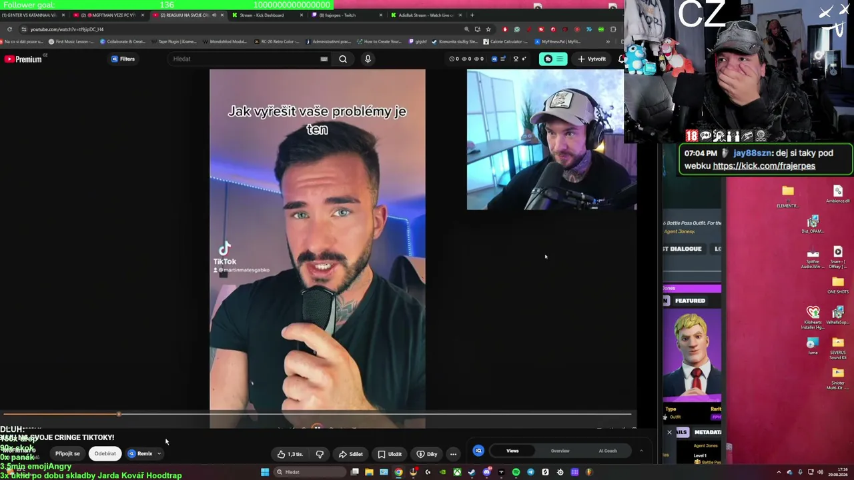Click the blue IQ extension icon by Views
Viewport: 854px width, 480px height.
pos(478,451)
